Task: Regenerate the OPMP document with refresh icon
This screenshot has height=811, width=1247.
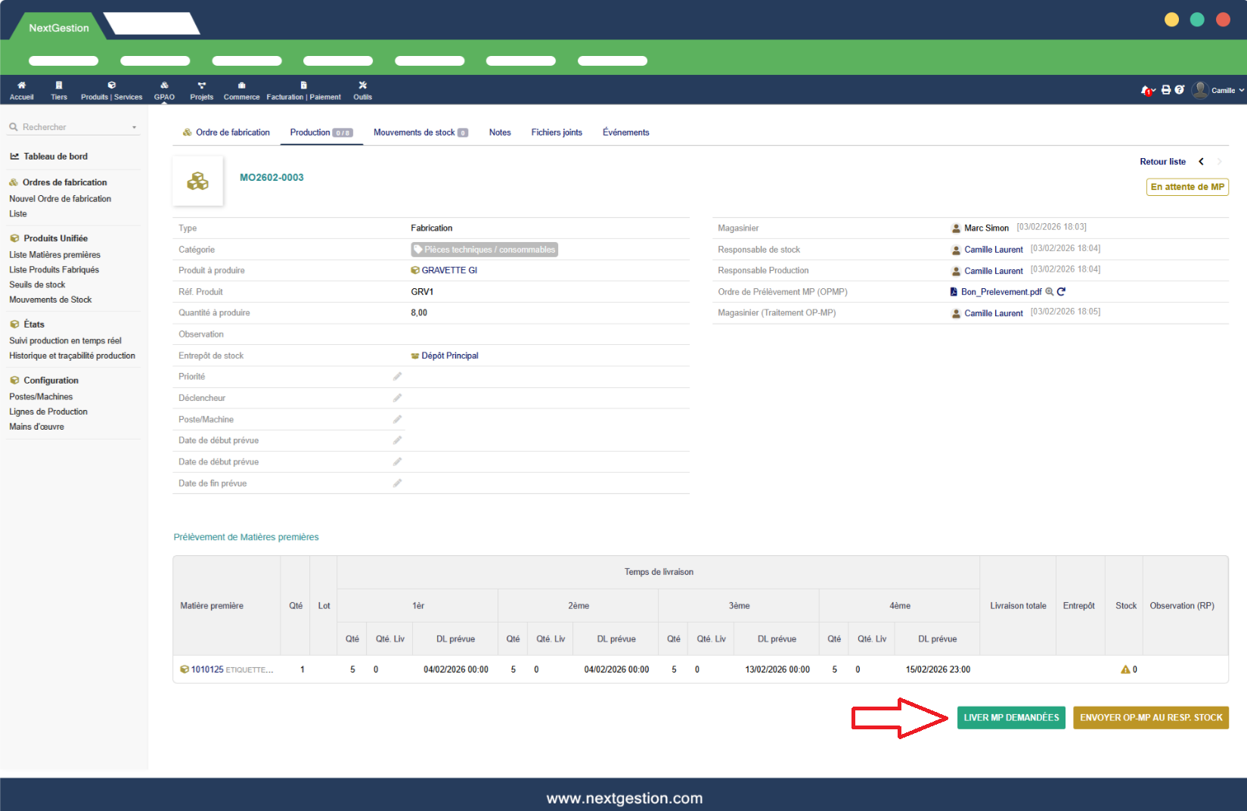Action: pyautogui.click(x=1061, y=292)
